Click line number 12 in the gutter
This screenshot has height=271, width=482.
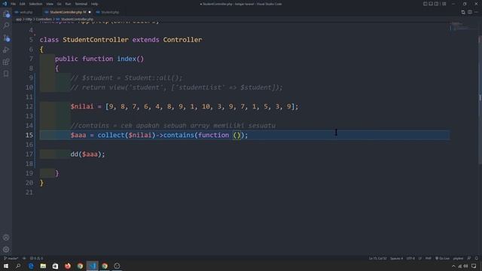tap(29, 106)
